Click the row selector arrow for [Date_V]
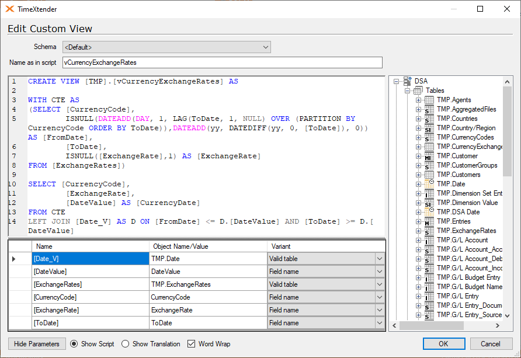This screenshot has height=358, width=521. (x=13, y=259)
